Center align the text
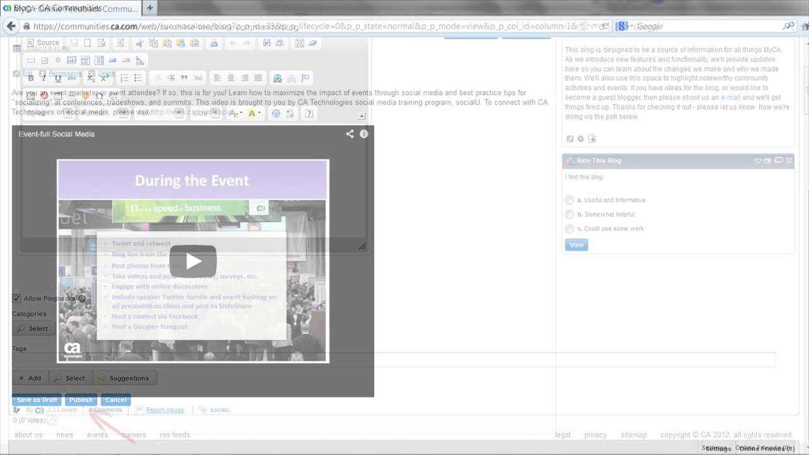809x455 pixels. [231, 78]
